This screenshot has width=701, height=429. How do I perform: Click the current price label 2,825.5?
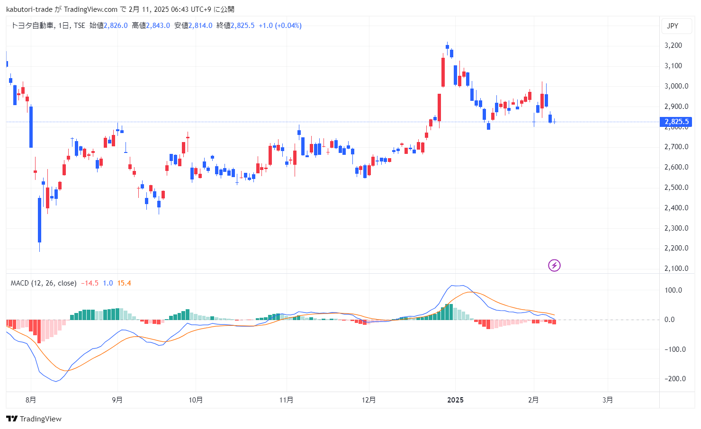tap(676, 122)
